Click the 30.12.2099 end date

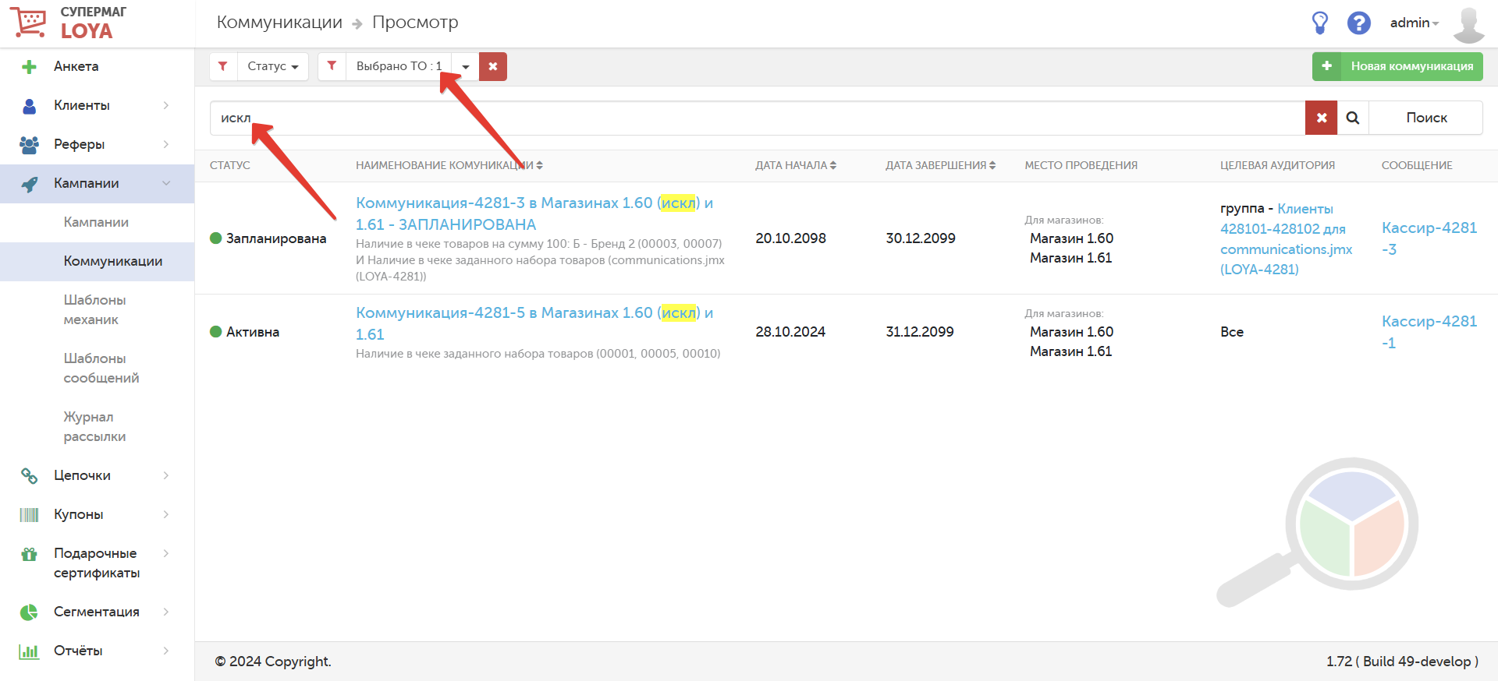pos(920,238)
